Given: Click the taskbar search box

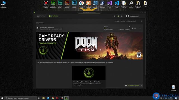Looking at the screenshot, I should pos(20,98).
